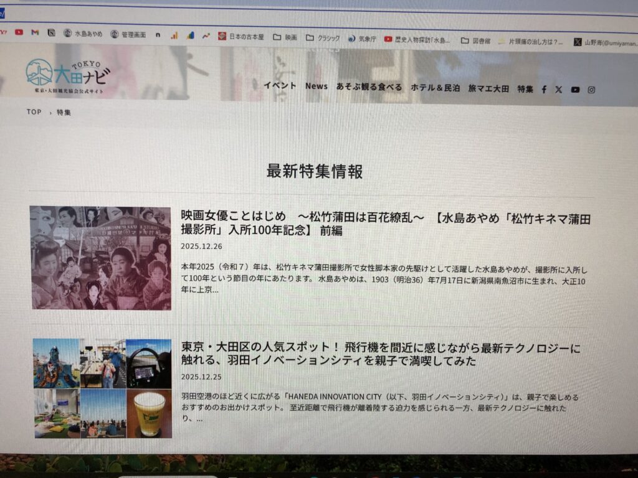This screenshot has width=638, height=478.
Task: Go to ホテル＆民泊 in navigation
Action: tap(435, 88)
